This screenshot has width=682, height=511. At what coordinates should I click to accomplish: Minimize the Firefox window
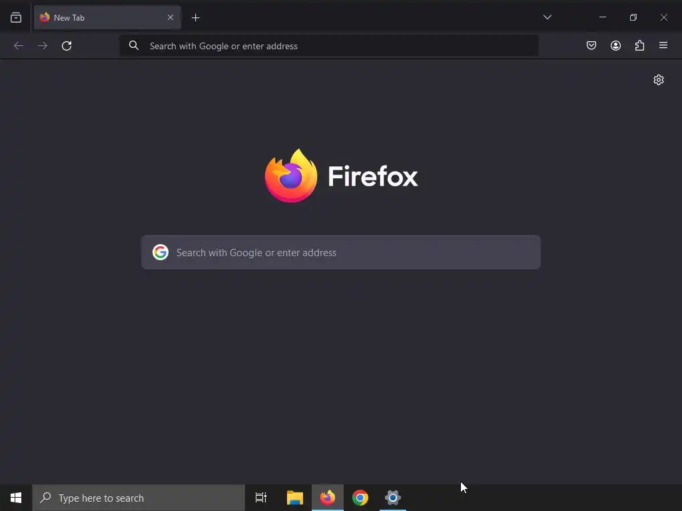tap(603, 17)
